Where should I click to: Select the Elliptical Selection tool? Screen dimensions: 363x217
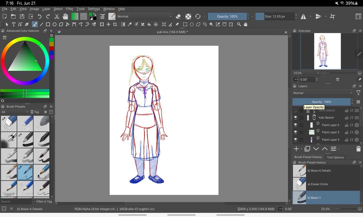[192, 24]
